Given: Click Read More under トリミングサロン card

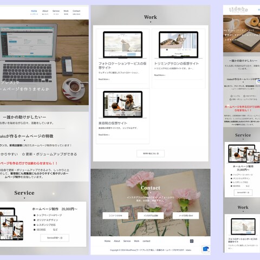Looking at the screenshot, I should [x=160, y=75].
